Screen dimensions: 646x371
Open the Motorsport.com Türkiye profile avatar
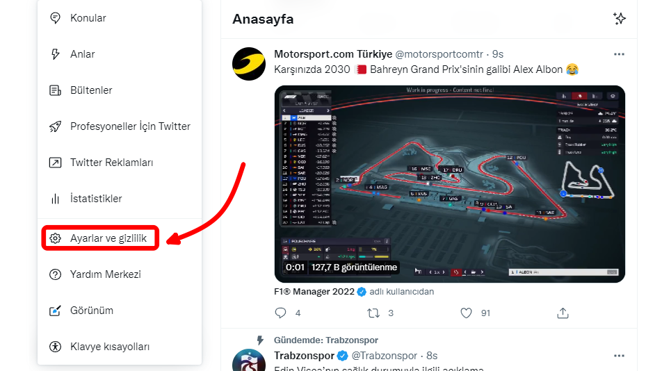point(248,64)
